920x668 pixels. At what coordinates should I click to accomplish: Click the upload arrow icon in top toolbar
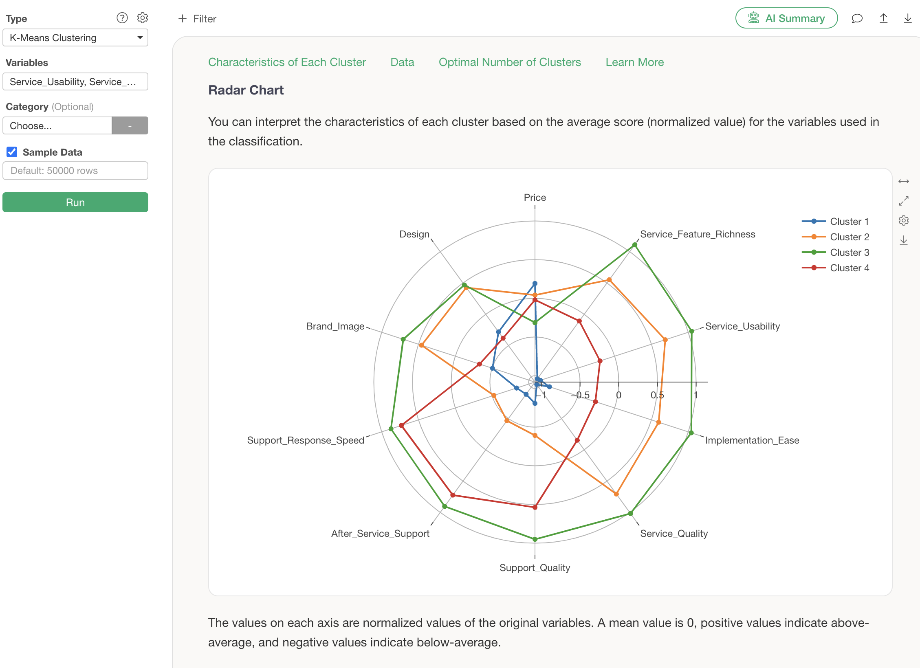883,18
